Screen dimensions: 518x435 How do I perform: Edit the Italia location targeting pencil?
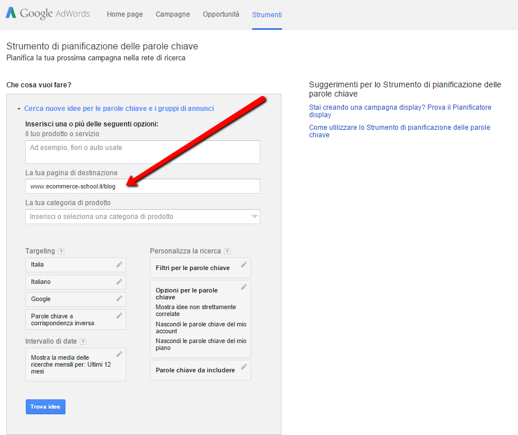point(119,264)
